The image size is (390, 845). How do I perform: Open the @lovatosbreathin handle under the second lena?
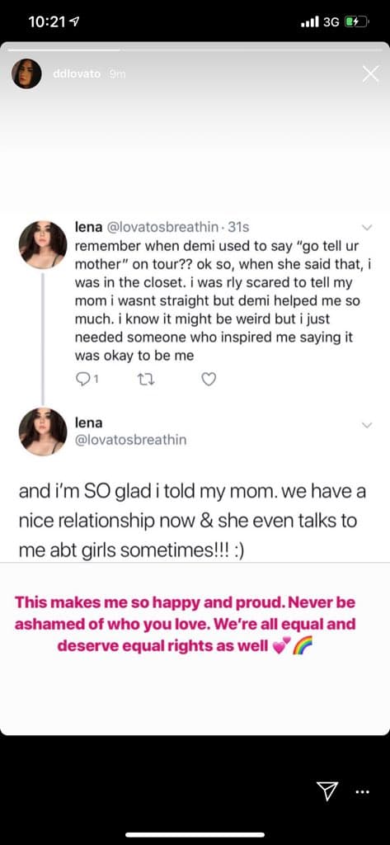129,440
